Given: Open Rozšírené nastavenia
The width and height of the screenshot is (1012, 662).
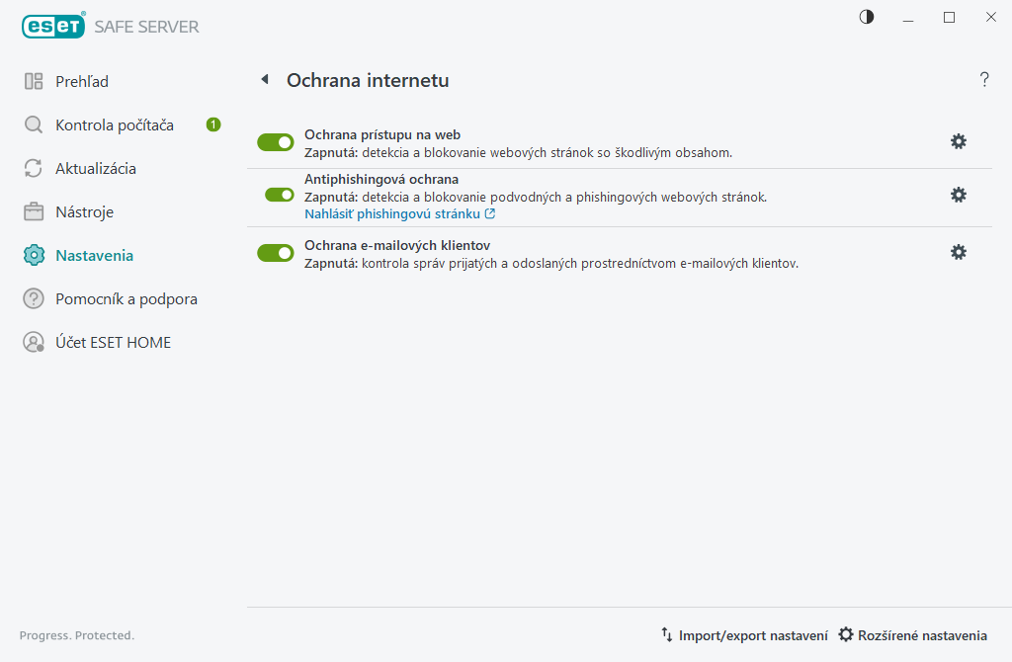Looking at the screenshot, I should [x=912, y=635].
